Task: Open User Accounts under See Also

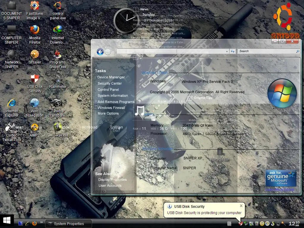Action: (110, 186)
